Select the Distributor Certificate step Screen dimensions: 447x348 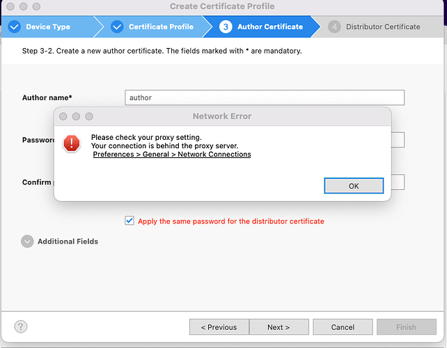(x=383, y=26)
